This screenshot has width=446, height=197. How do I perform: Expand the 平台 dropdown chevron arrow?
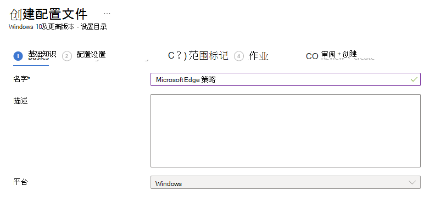tap(412, 182)
